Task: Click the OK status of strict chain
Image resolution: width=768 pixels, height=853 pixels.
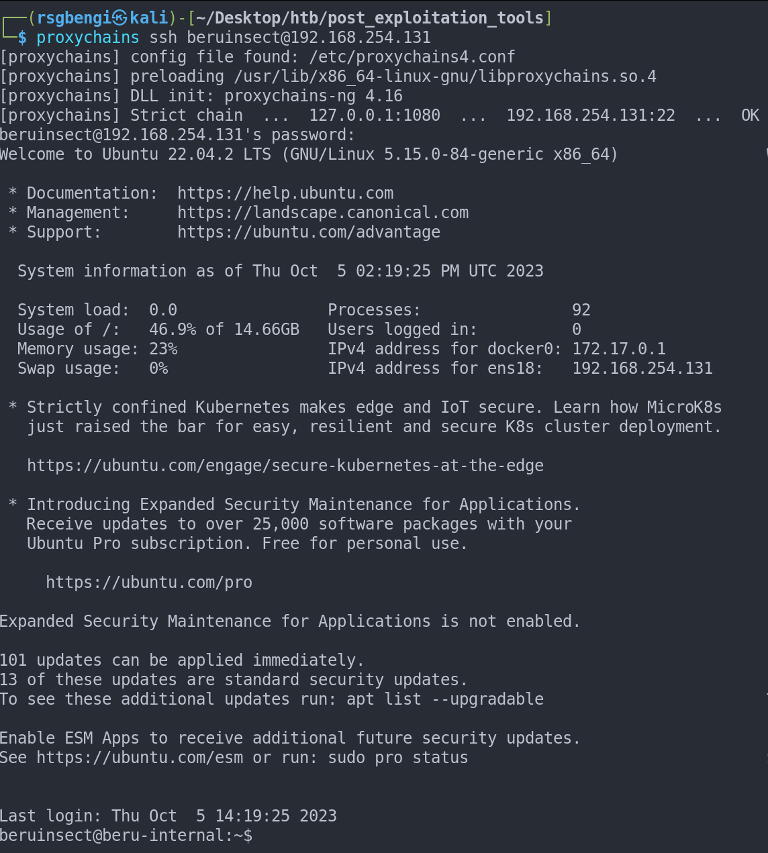Action: (x=750, y=115)
